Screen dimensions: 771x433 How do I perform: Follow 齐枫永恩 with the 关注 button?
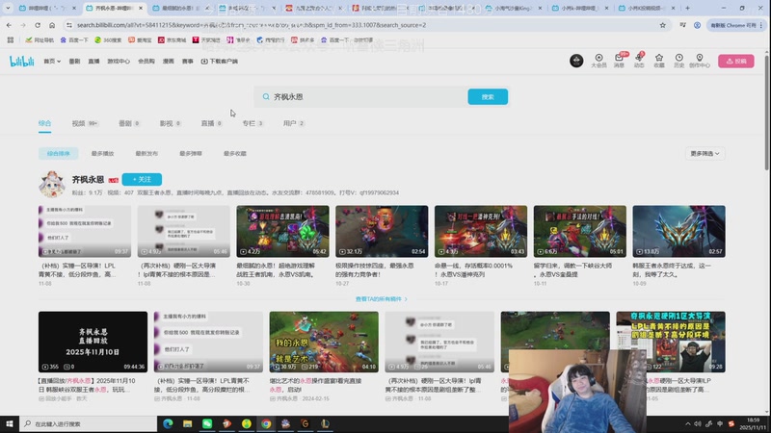[142, 179]
